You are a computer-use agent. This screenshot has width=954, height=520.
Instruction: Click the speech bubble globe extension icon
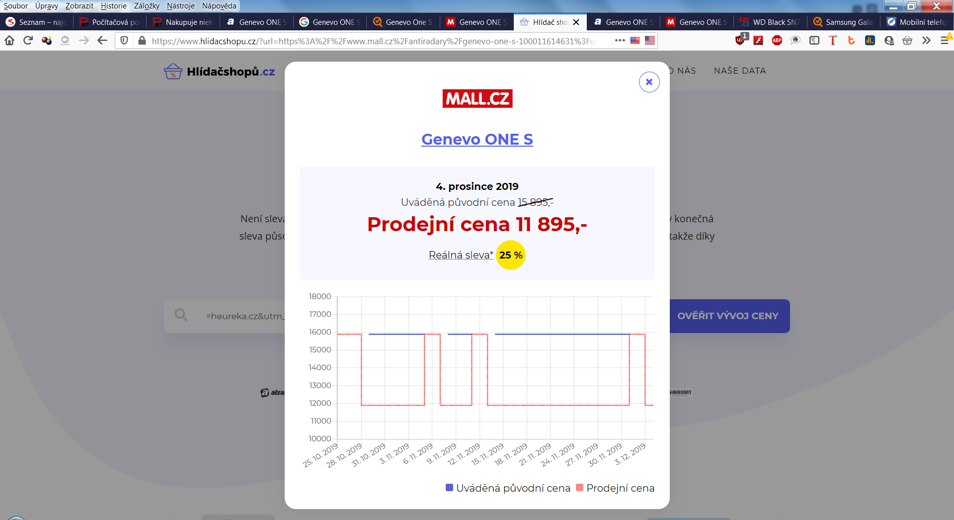[795, 40]
